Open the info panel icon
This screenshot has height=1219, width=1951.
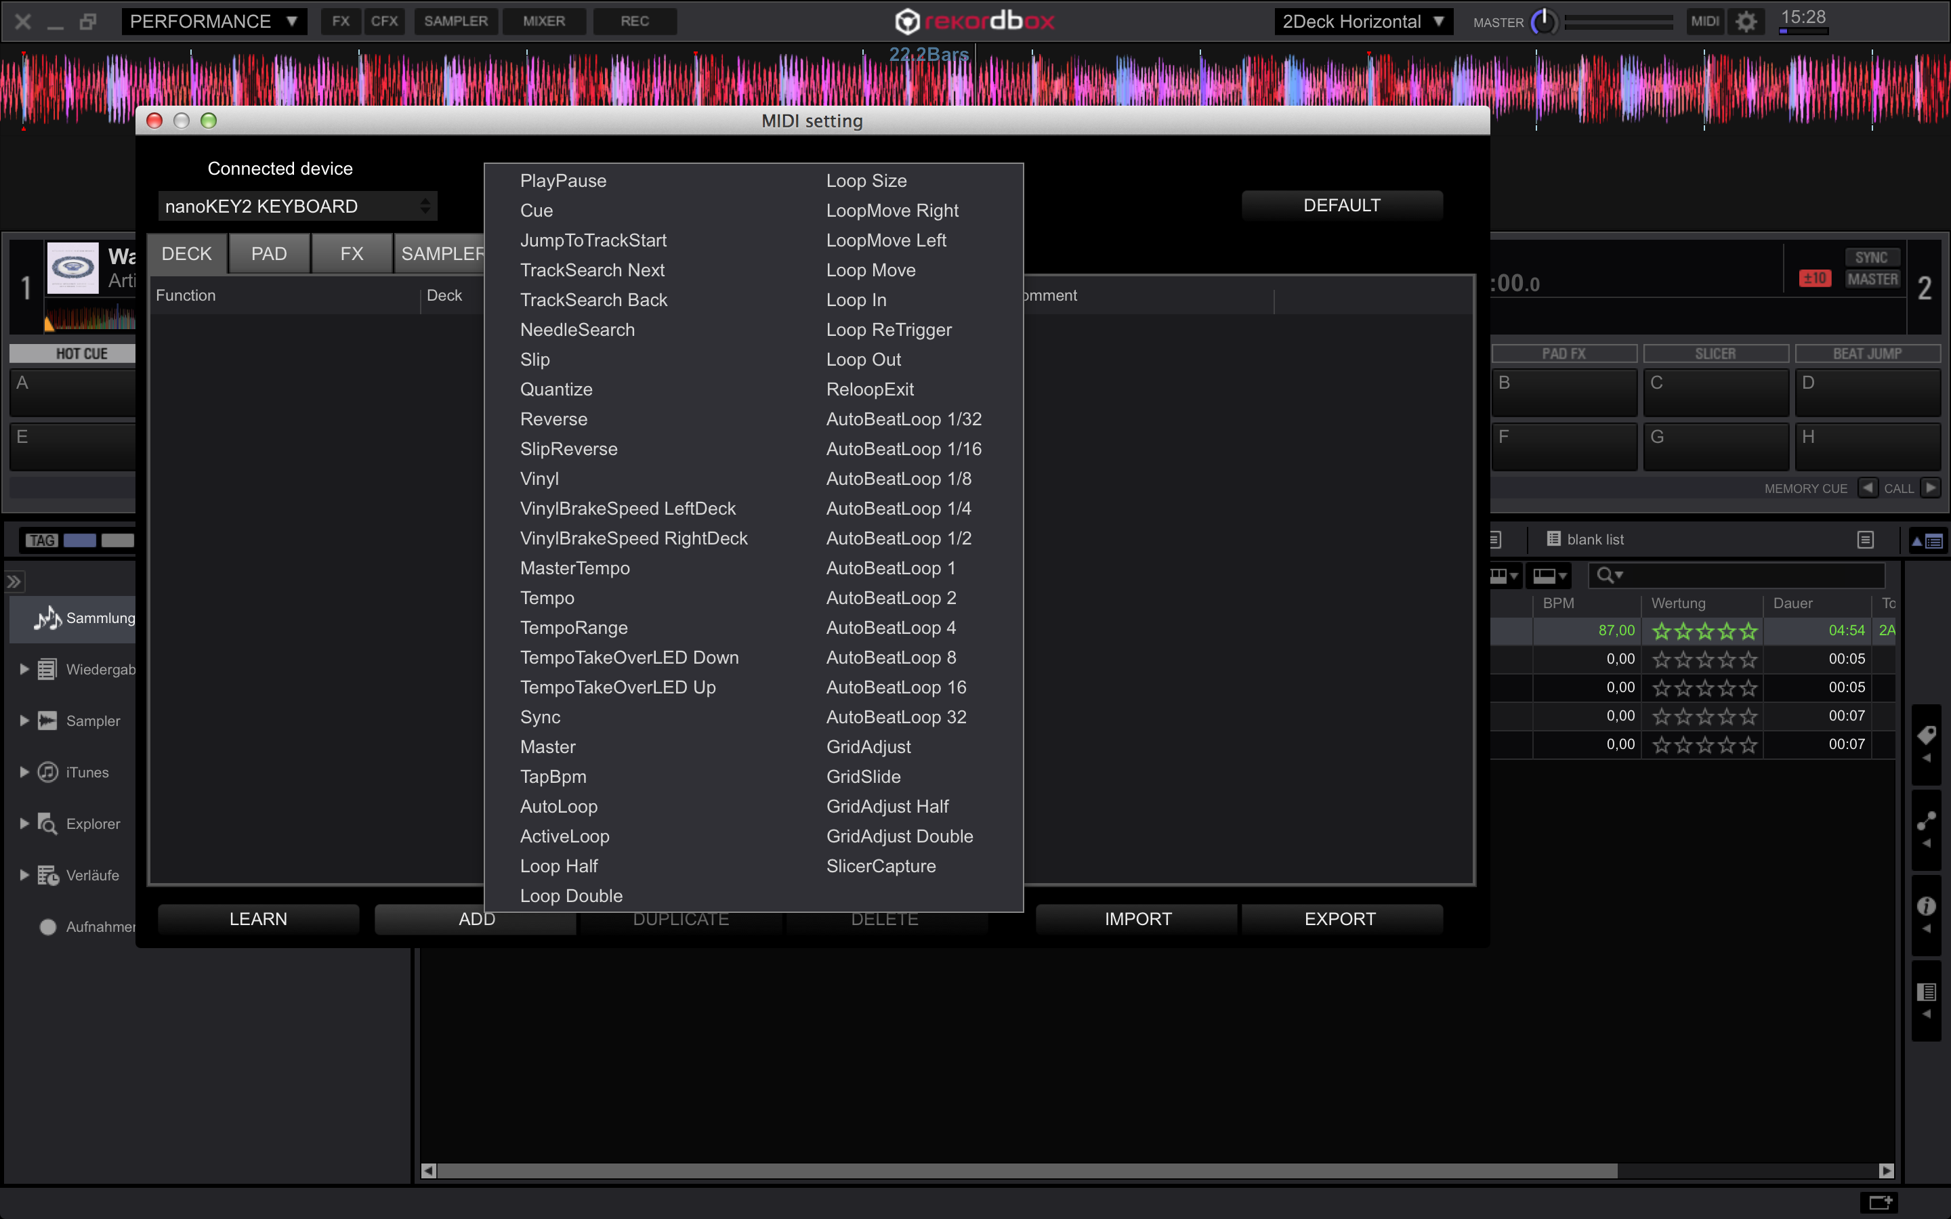(x=1926, y=906)
